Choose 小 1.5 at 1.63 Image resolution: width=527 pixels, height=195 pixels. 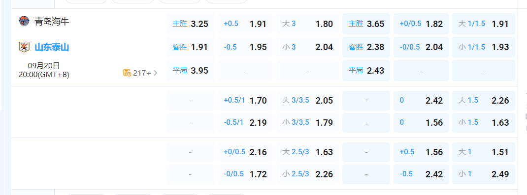pyautogui.click(x=484, y=123)
